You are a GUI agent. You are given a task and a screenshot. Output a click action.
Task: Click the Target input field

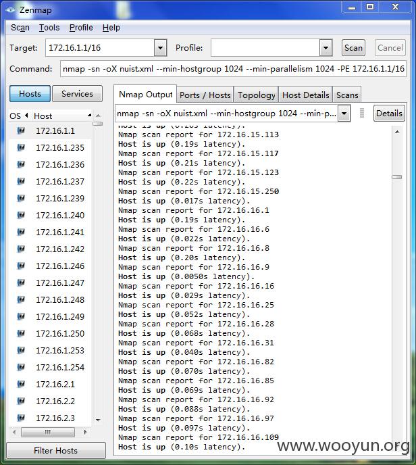coord(100,48)
